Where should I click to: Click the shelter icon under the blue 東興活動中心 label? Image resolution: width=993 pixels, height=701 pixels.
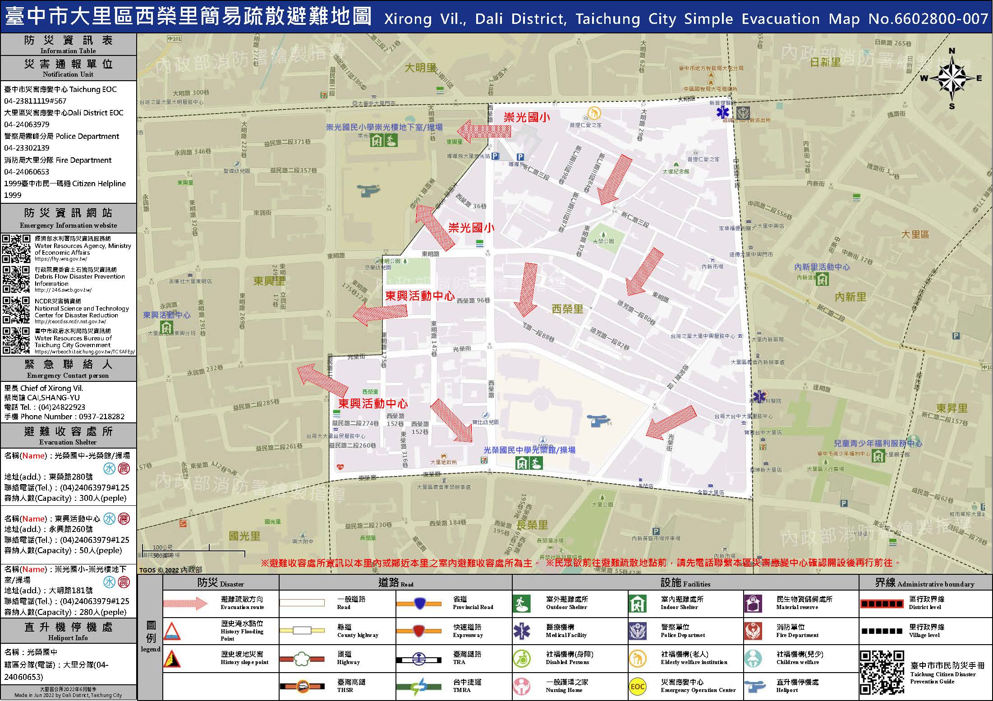[x=166, y=327]
